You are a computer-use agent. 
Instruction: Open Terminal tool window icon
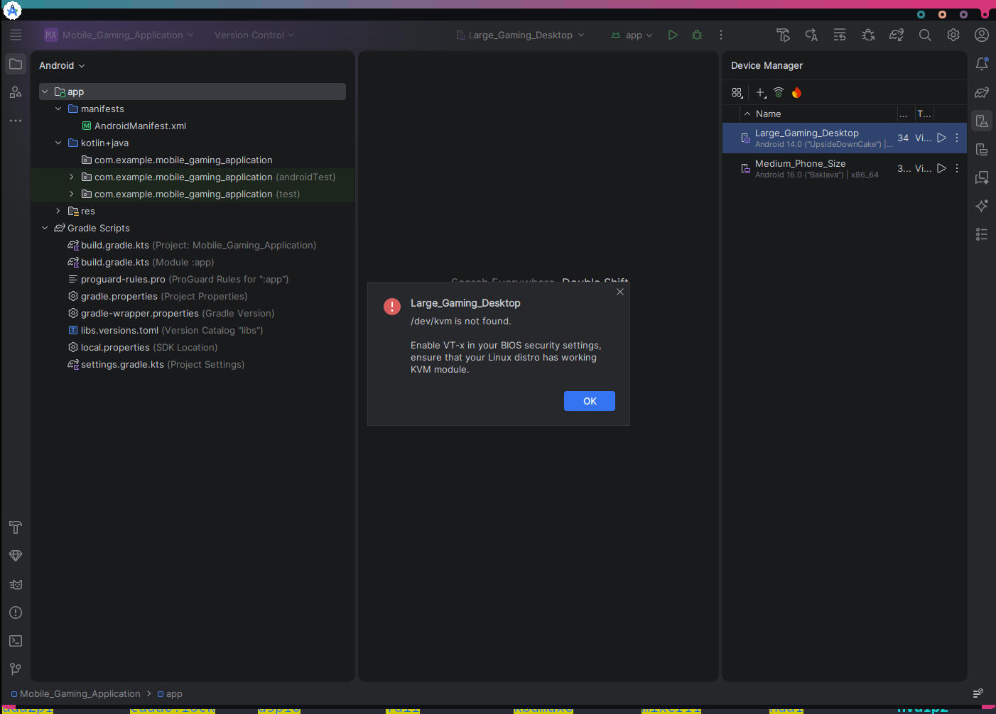click(x=16, y=641)
